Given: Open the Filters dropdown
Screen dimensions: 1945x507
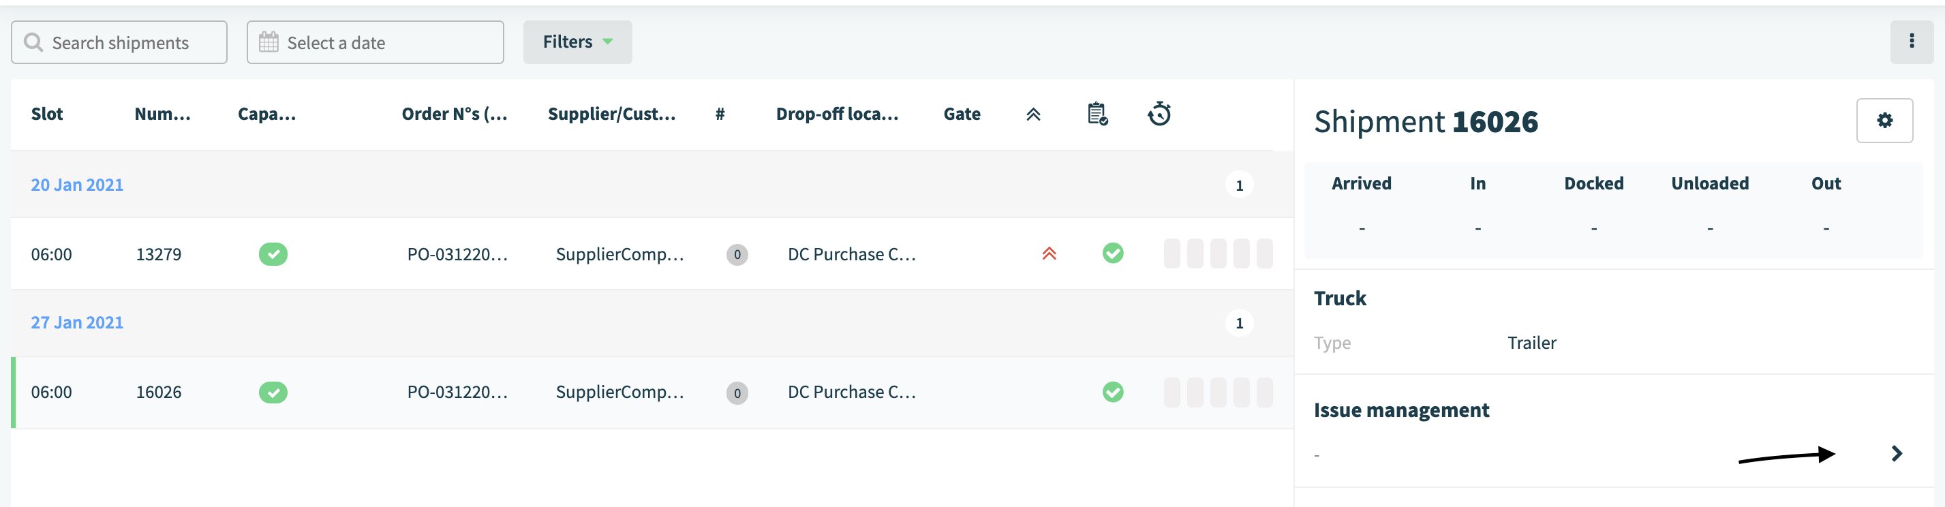Looking at the screenshot, I should 577,42.
